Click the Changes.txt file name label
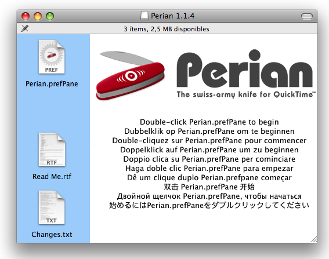The width and height of the screenshot is (329, 259). pyautogui.click(x=52, y=235)
